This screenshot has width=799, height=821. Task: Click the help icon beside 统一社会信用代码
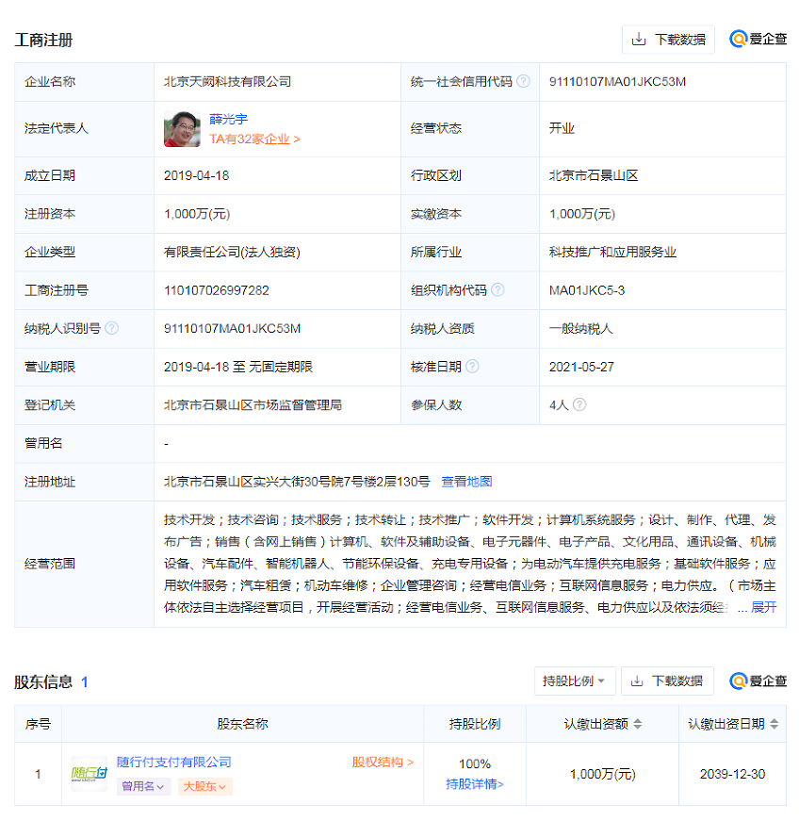[523, 81]
